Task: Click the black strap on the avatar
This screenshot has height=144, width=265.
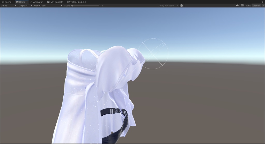Action: tap(115, 126)
